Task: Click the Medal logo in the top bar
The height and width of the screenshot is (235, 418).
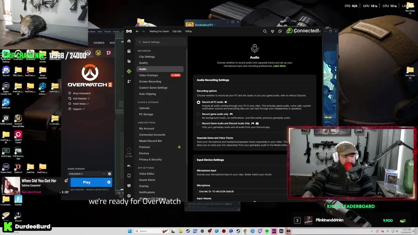Action: coord(129,31)
